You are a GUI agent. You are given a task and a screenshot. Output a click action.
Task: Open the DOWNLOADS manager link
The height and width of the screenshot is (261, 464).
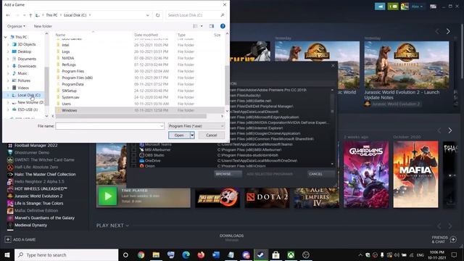232,236
